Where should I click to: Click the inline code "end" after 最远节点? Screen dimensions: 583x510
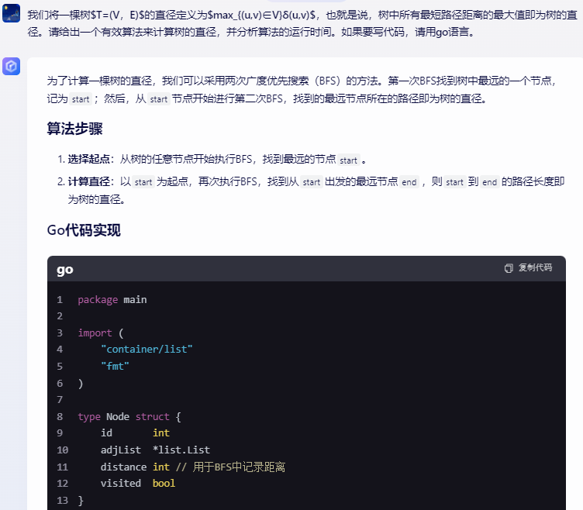tap(409, 182)
